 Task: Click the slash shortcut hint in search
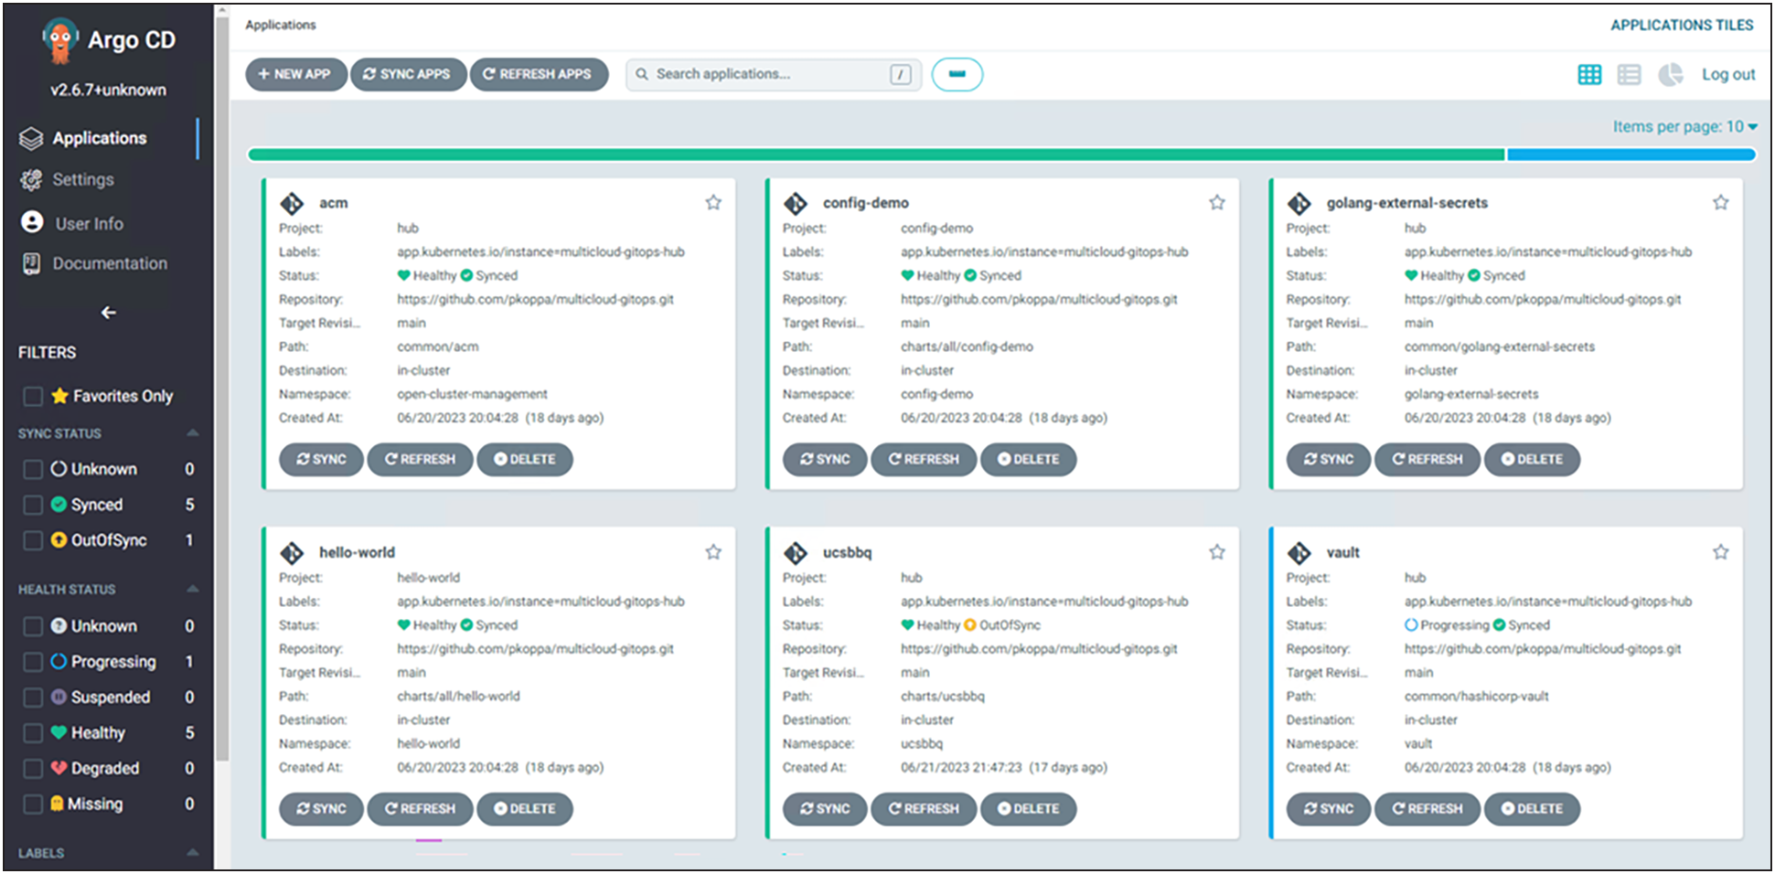coord(901,75)
